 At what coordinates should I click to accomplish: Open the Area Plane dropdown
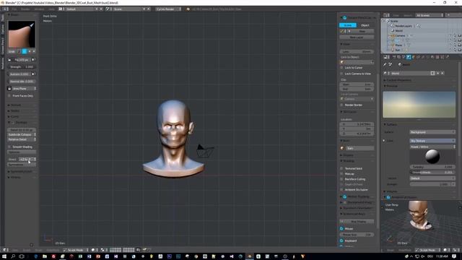(x=24, y=88)
